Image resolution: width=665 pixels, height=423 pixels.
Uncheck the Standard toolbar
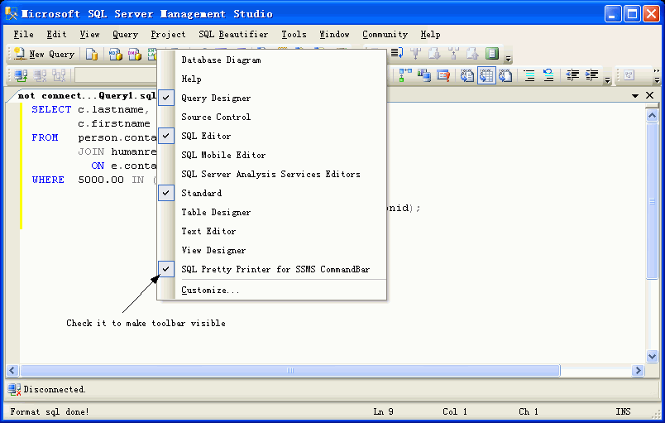click(271, 193)
